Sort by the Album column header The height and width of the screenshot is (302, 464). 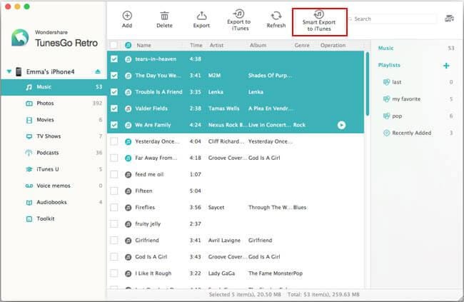(258, 45)
